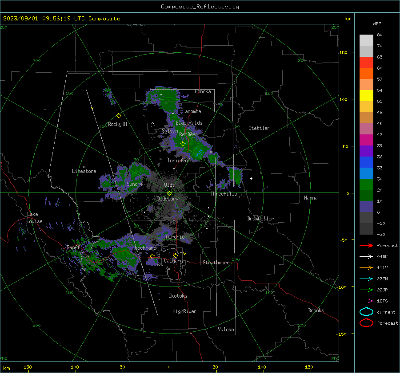The height and width of the screenshot is (373, 400).
Task: Click radar-center yellow diamond between Olds and Didsbury
Action: (x=169, y=193)
